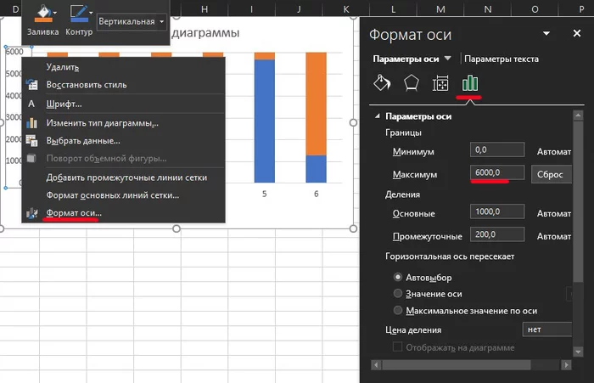Collapse the Параметры оси section
This screenshot has height=383, width=594.
tap(377, 116)
